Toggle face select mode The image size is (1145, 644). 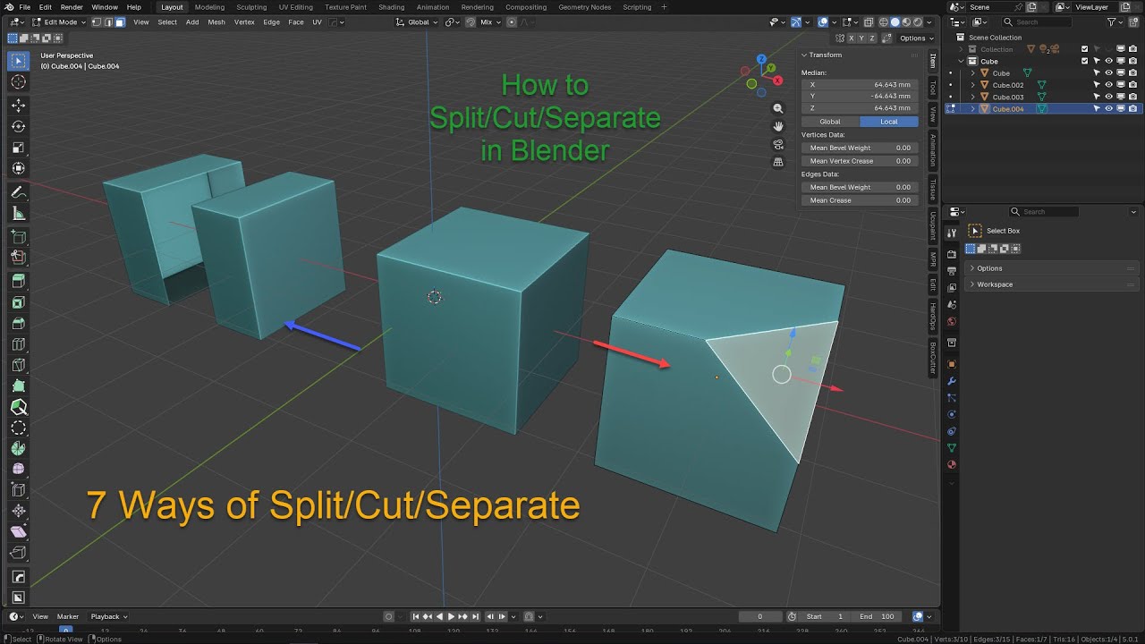point(120,21)
